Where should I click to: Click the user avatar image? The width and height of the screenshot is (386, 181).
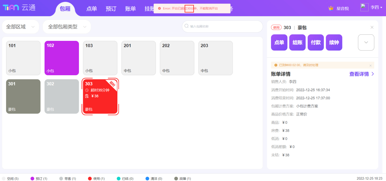pos(364,7)
